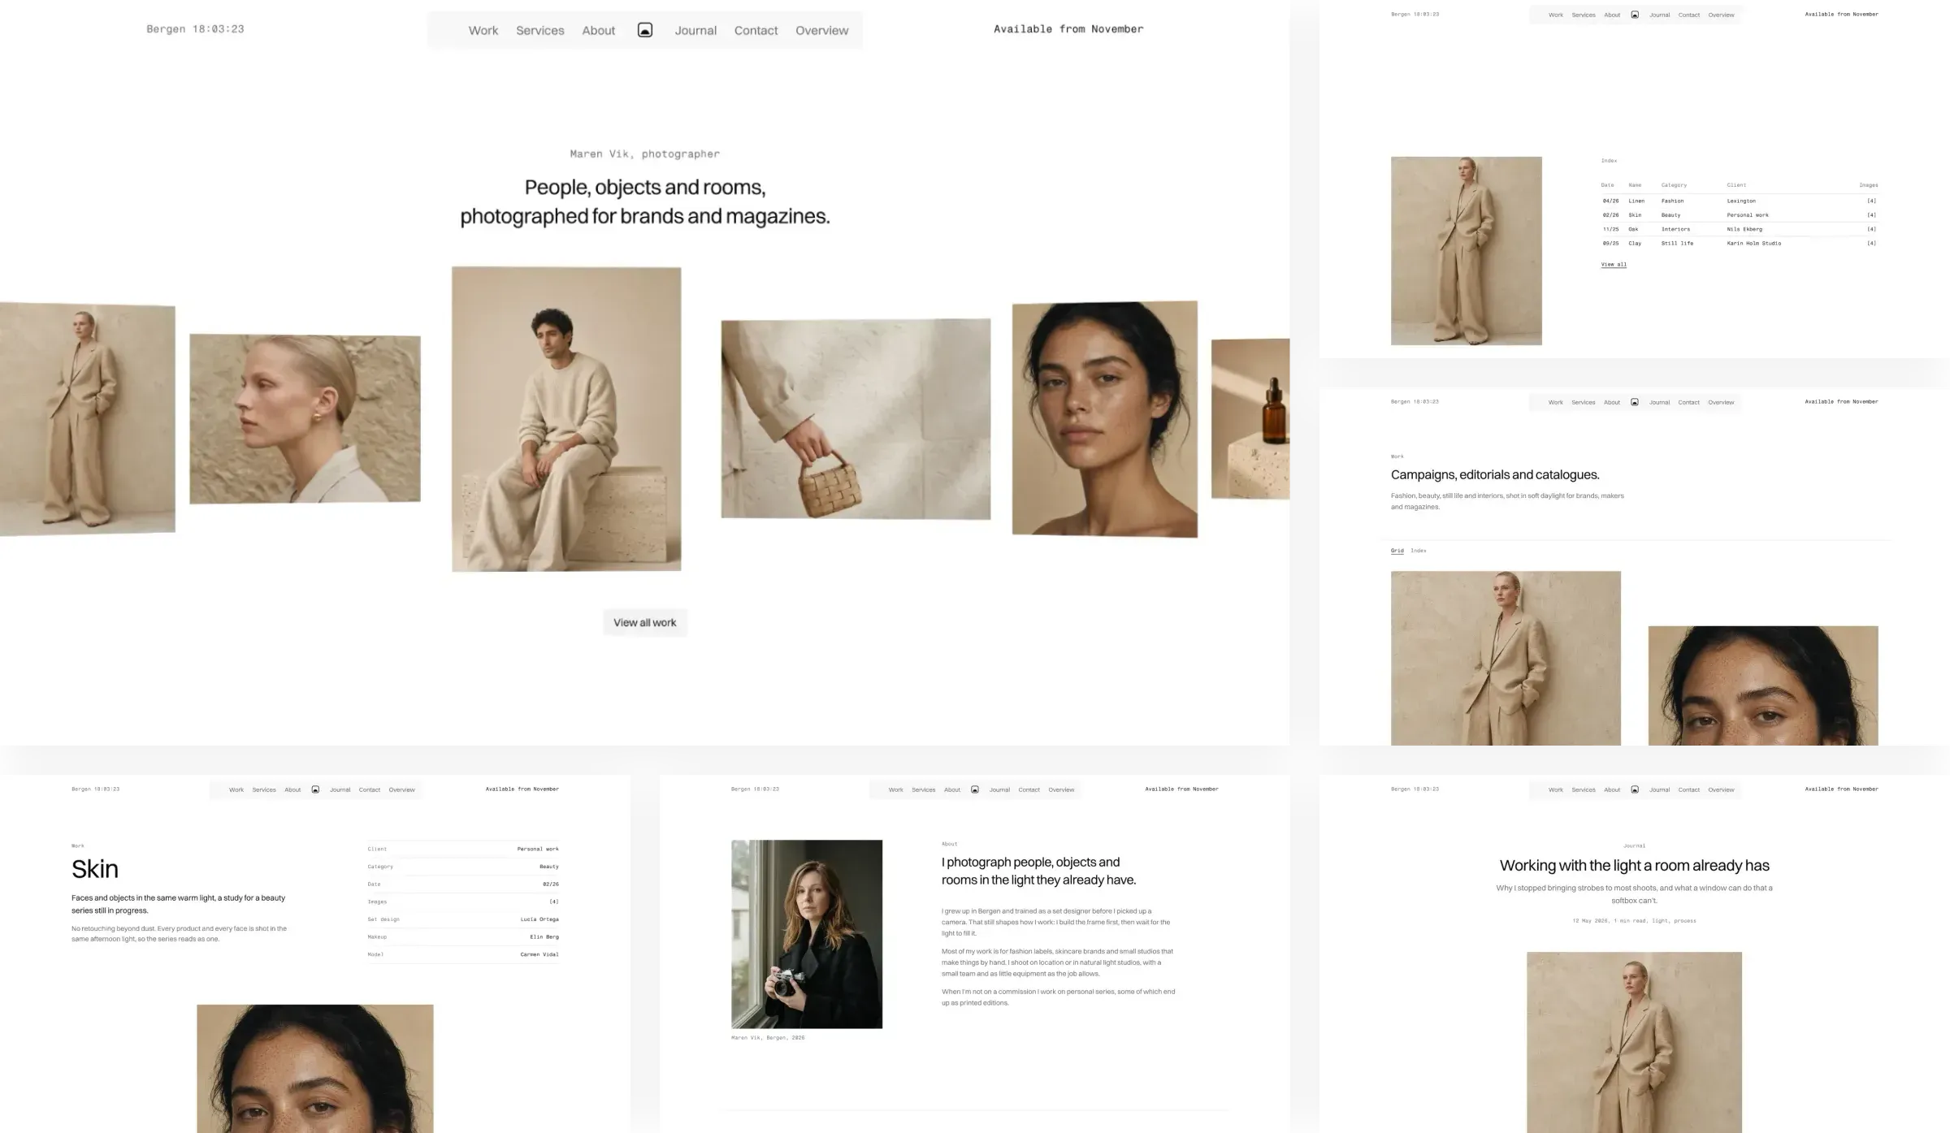The image size is (1950, 1133).
Task: Go to About in the main navigation
Action: pyautogui.click(x=598, y=30)
